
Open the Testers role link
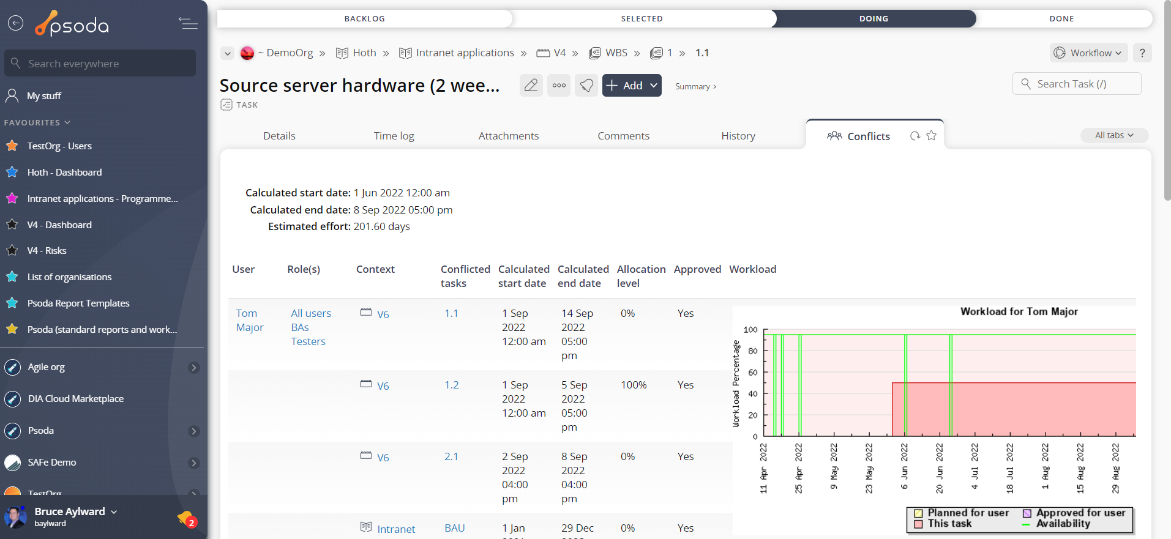(x=308, y=341)
